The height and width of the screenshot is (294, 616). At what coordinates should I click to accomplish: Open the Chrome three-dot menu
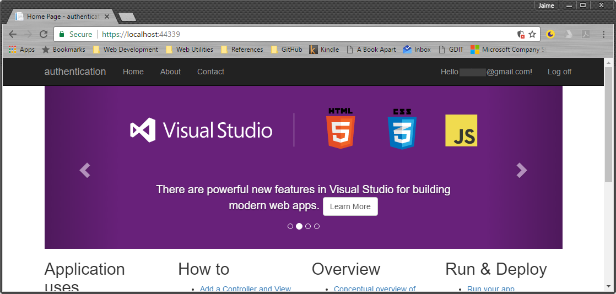[x=603, y=34]
